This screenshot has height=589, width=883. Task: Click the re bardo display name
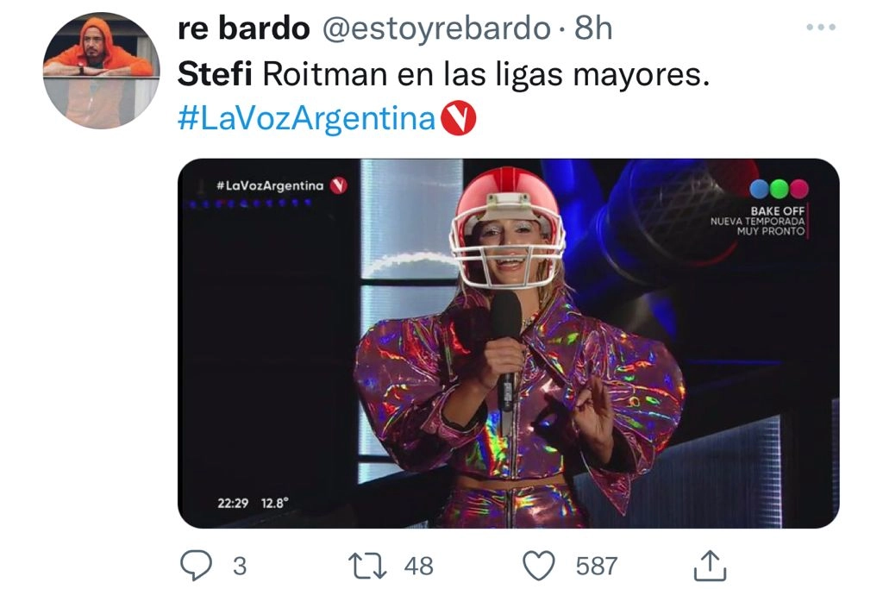(x=243, y=28)
